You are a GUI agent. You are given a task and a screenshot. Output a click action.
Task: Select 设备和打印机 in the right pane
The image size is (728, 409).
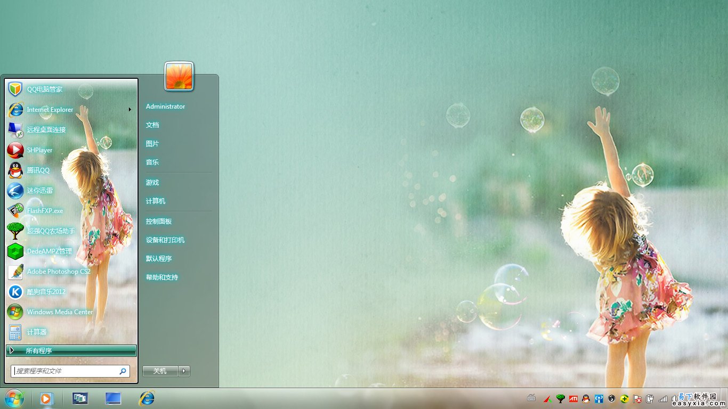click(165, 240)
